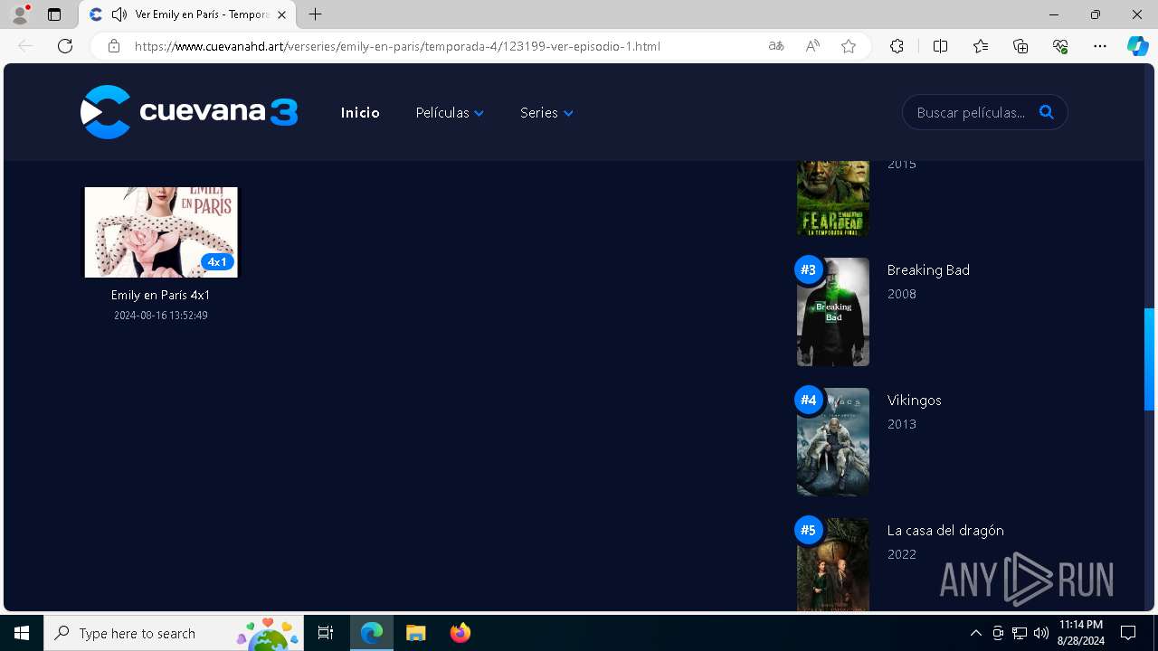The height and width of the screenshot is (651, 1158).
Task: Open the taskbar clock and date
Action: pos(1081,633)
